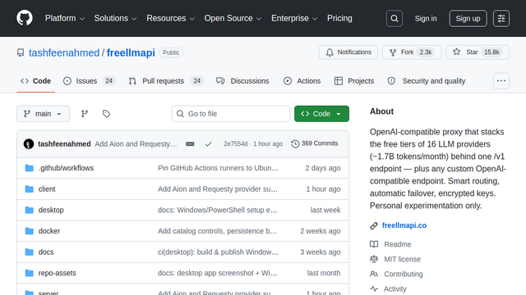Click the Go to file search field
The image size is (526, 295).
231,114
